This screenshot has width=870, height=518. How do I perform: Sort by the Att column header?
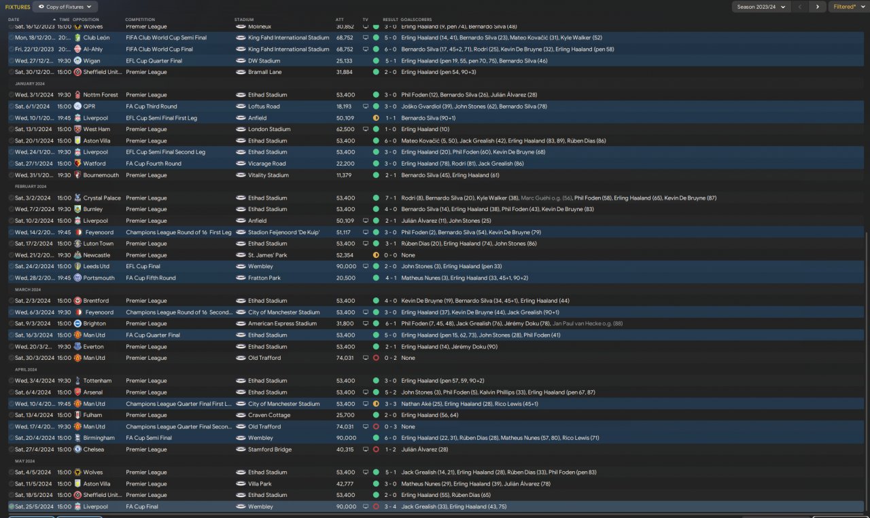[x=340, y=20]
